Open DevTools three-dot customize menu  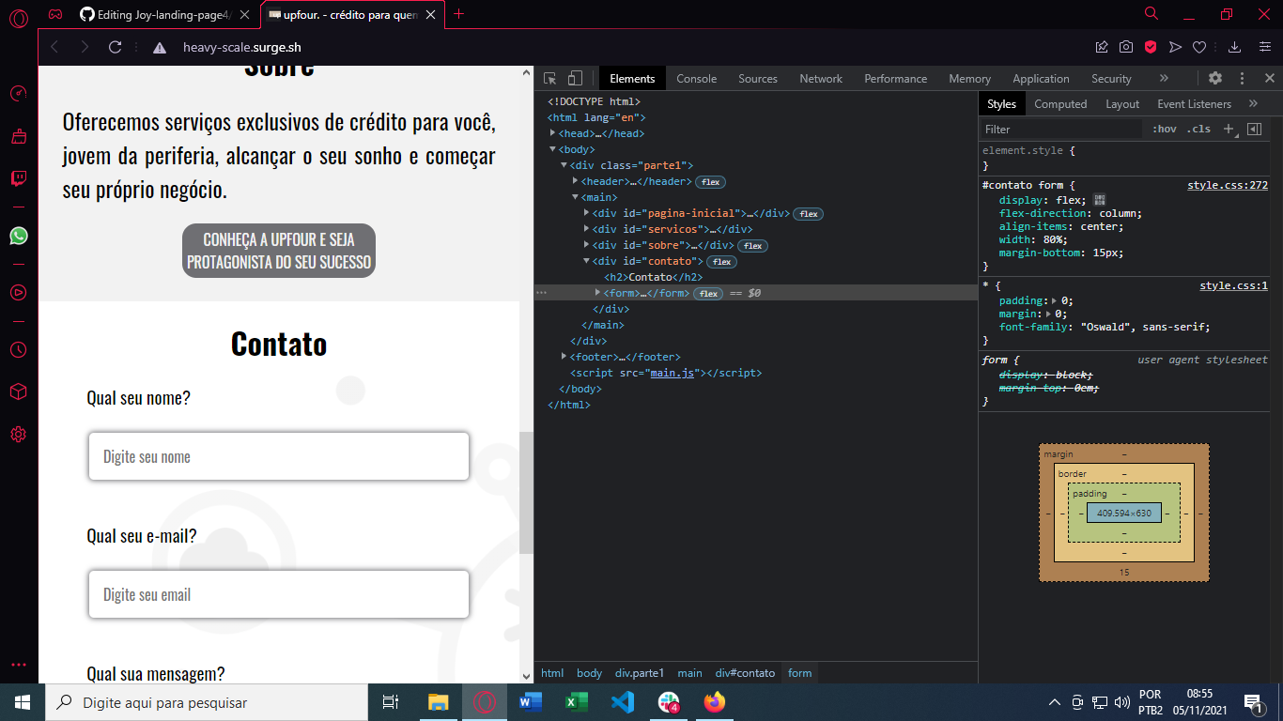coord(1242,79)
